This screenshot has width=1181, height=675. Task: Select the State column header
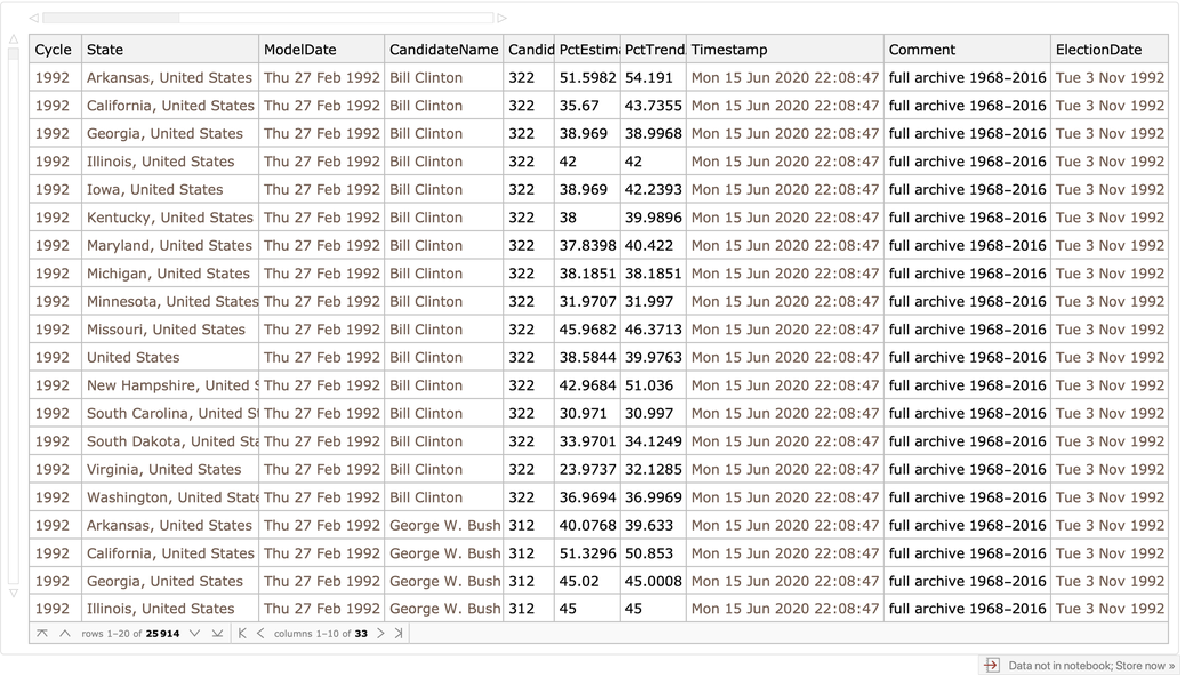[105, 50]
